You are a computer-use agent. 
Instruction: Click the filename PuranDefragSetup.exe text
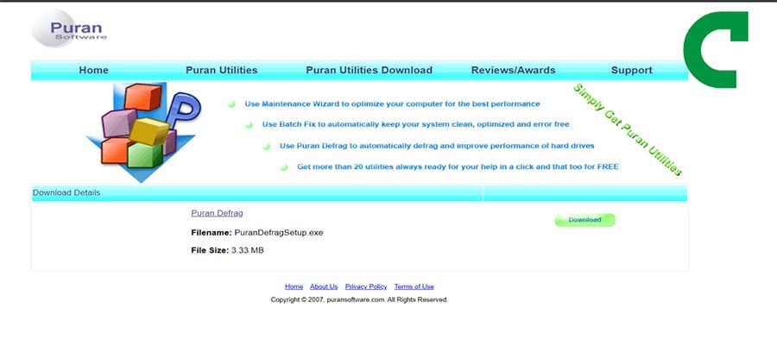(x=279, y=233)
